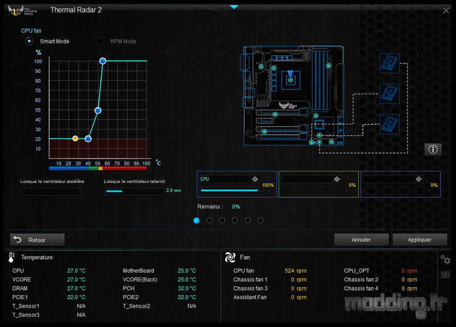Expand the top blue triangle arrow

(234, 7)
